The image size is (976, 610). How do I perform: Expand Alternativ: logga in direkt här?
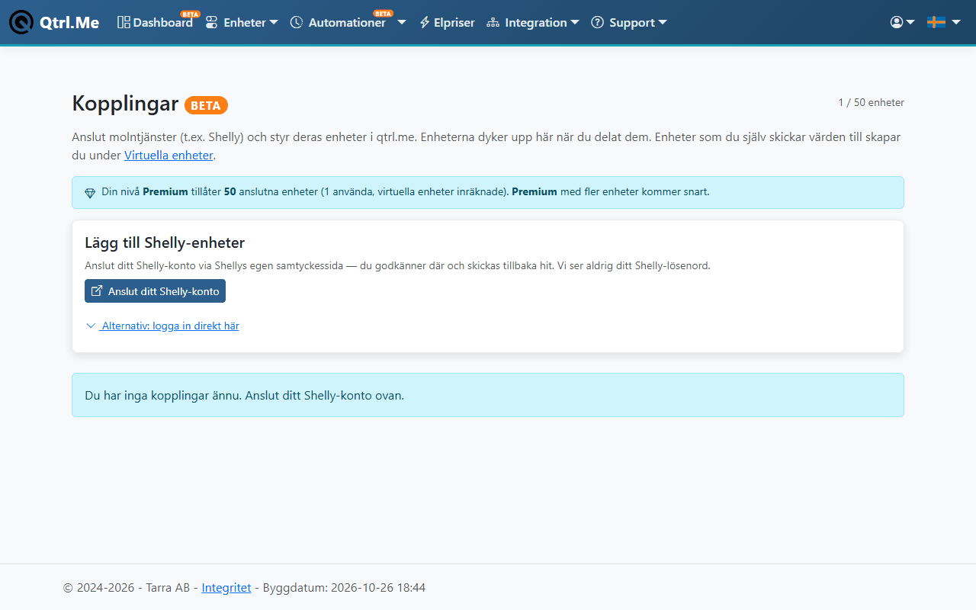(162, 326)
